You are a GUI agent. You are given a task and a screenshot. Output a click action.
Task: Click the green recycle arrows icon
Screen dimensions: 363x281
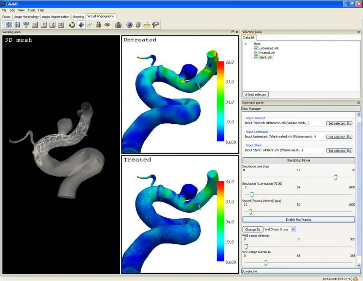coord(72,25)
